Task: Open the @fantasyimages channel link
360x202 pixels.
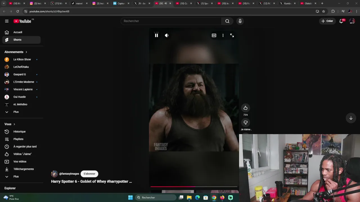Action: pos(69,174)
